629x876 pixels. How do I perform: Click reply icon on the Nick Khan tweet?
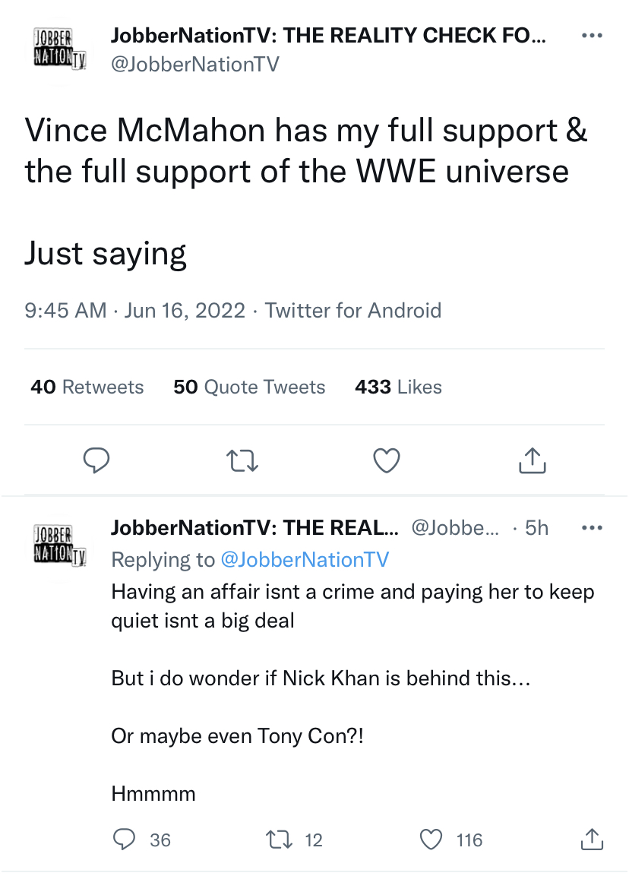pos(124,839)
